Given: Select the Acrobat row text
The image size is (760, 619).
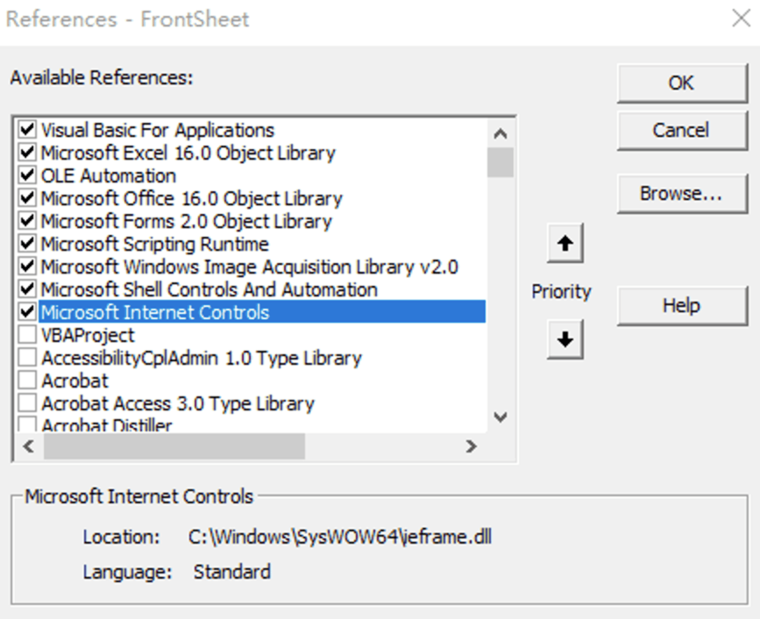Looking at the screenshot, I should tap(75, 381).
